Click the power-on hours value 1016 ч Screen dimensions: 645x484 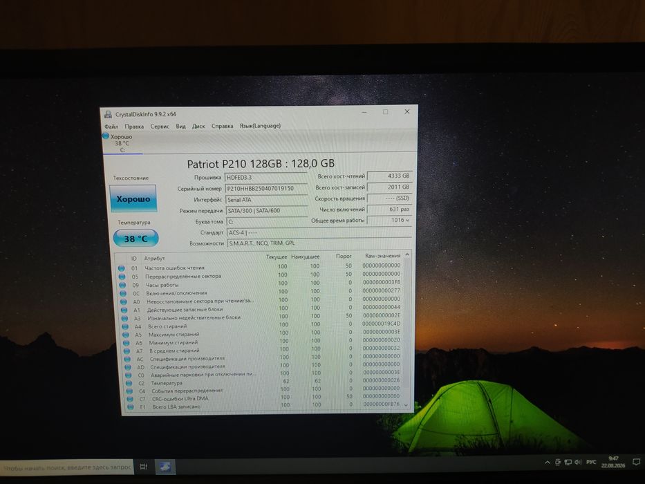tap(389, 220)
